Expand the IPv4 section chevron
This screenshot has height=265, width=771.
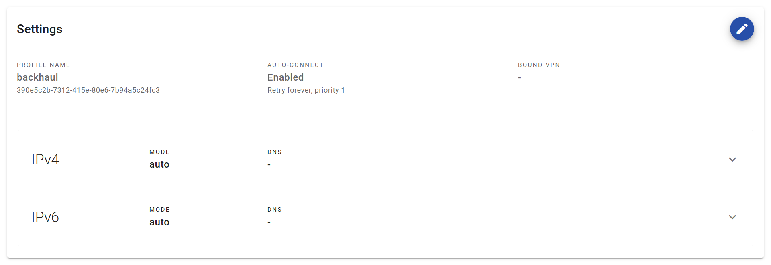tap(732, 160)
